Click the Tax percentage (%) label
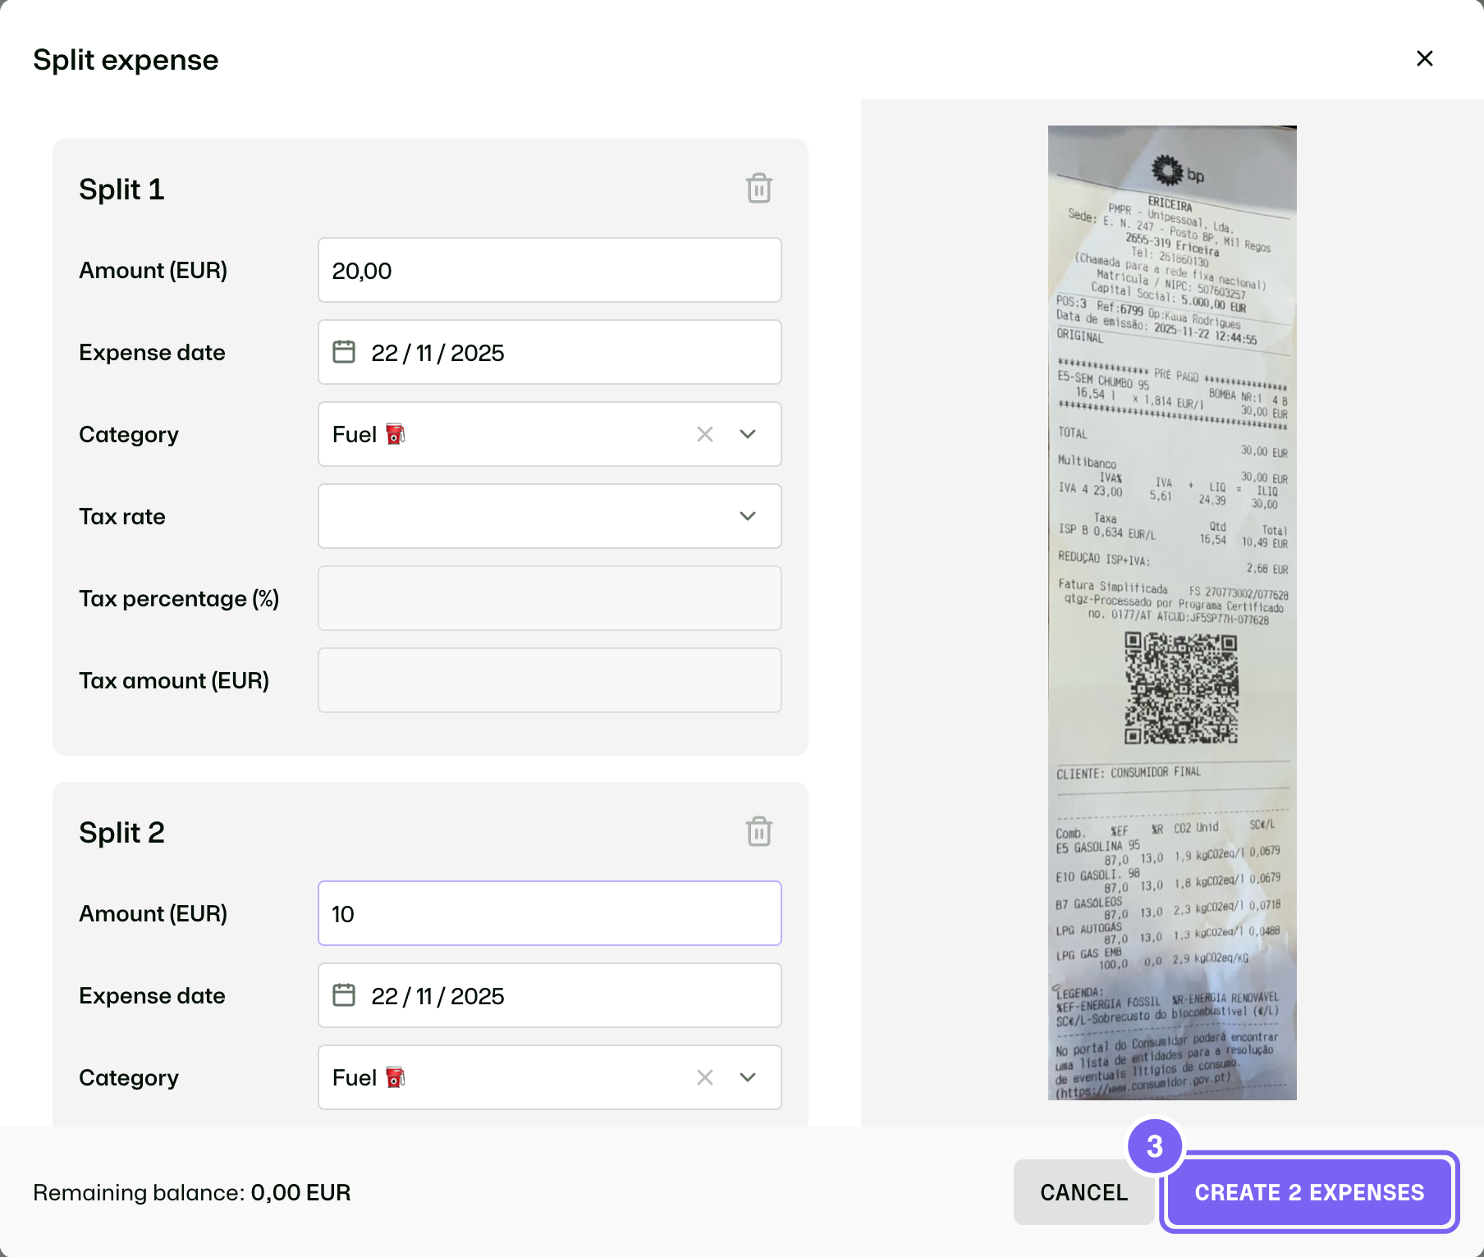The width and height of the screenshot is (1484, 1257). [179, 599]
